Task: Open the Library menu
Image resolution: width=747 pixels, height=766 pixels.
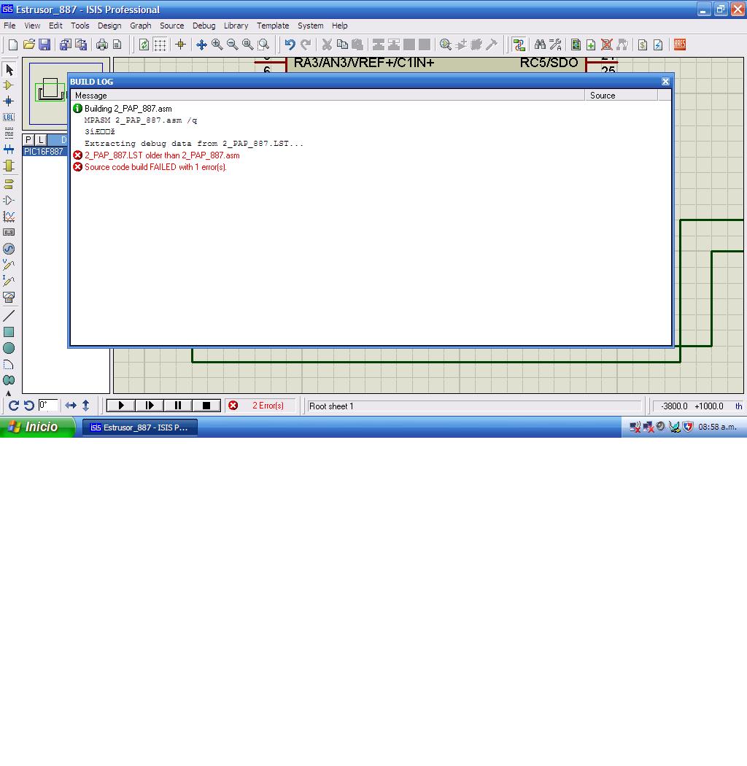Action: point(236,26)
